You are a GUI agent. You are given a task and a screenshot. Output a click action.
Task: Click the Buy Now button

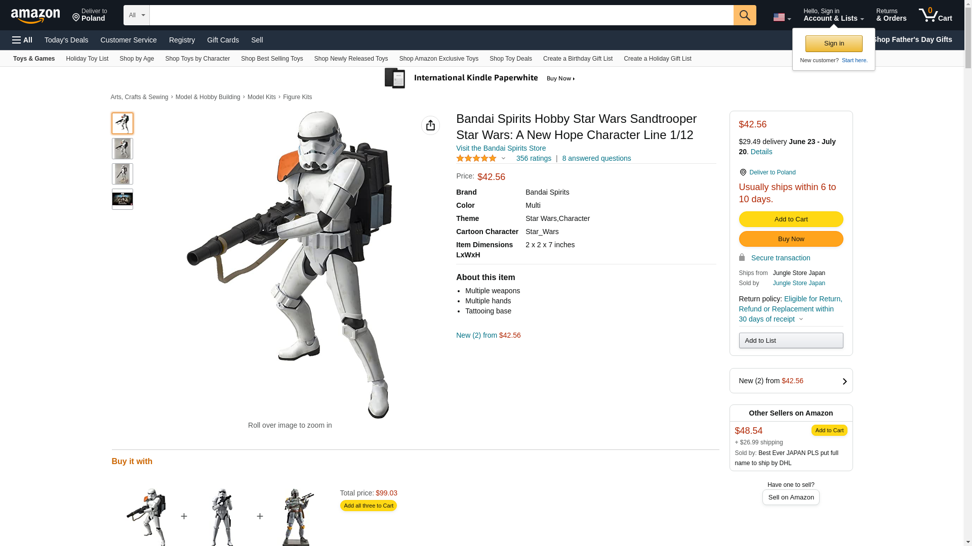[790, 239]
